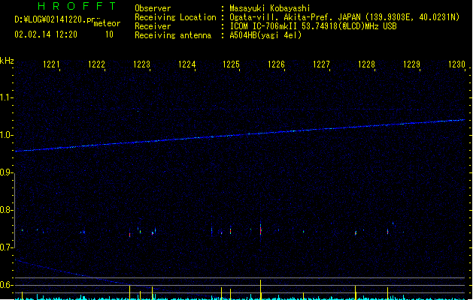The width and height of the screenshot is (473, 300).
Task: Click the HROFFT title text
Action: 77,6
